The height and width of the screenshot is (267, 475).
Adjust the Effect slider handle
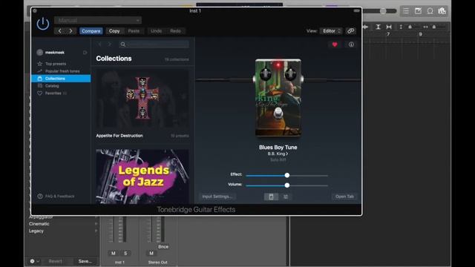point(287,175)
